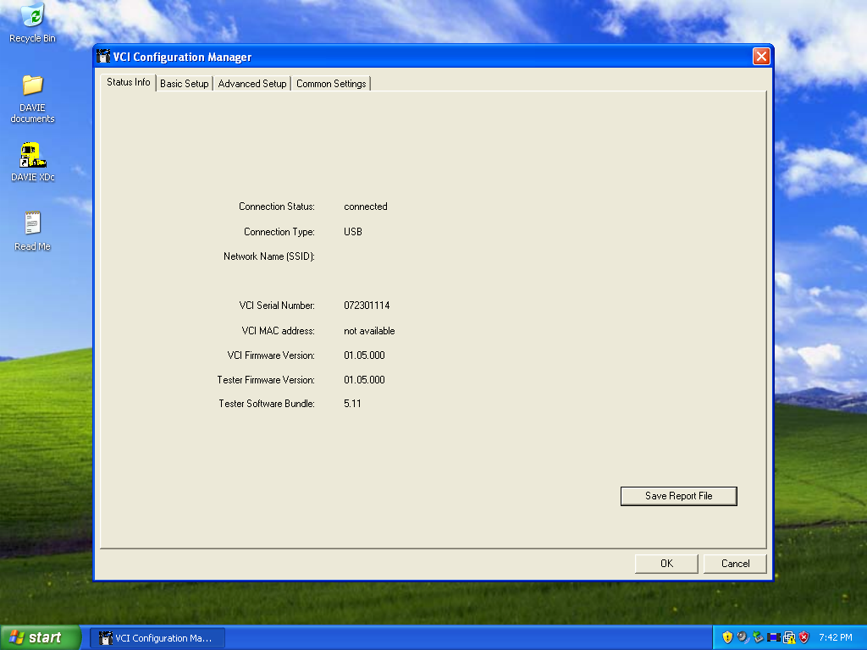
Task: Open the Advanced Setup tab
Action: (x=252, y=84)
